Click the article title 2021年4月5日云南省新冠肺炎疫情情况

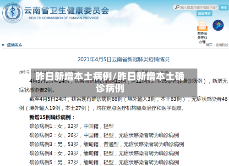(123, 59)
